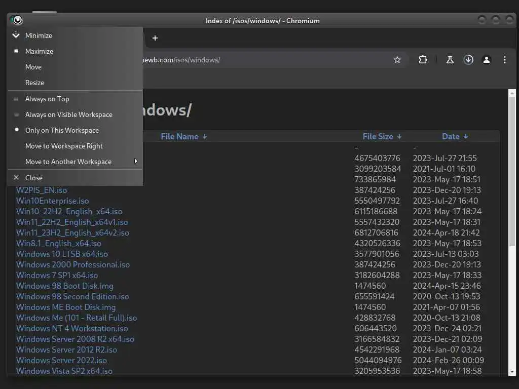Click file size 5044094976
Screen dimensions: 519x389
click(378, 360)
